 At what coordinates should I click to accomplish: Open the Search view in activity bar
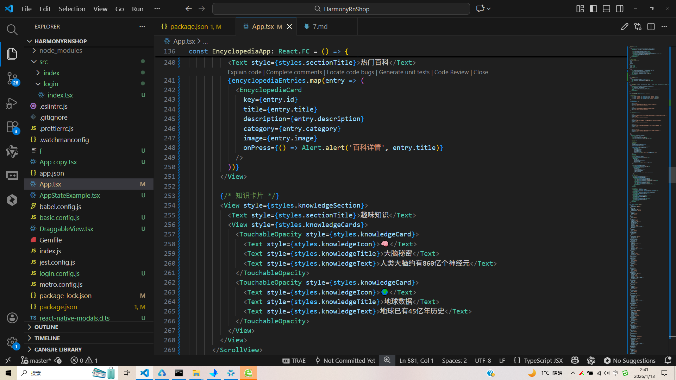12,30
